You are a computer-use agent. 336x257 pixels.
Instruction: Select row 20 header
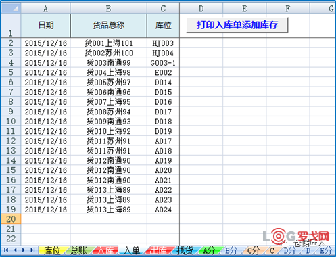click(11, 219)
